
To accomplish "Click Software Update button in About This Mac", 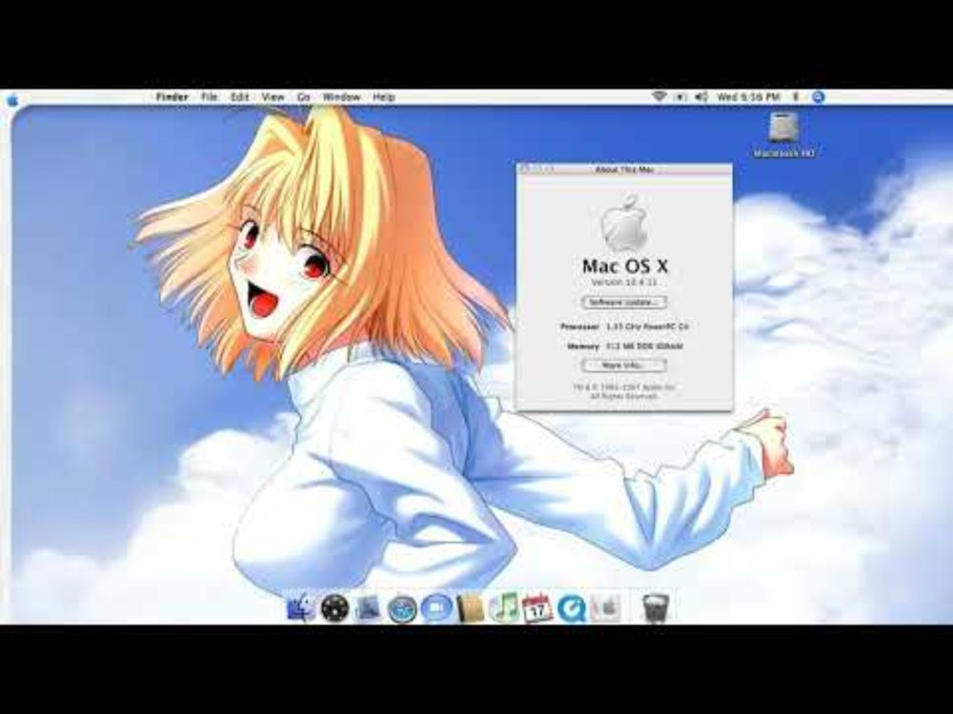I will [x=624, y=303].
